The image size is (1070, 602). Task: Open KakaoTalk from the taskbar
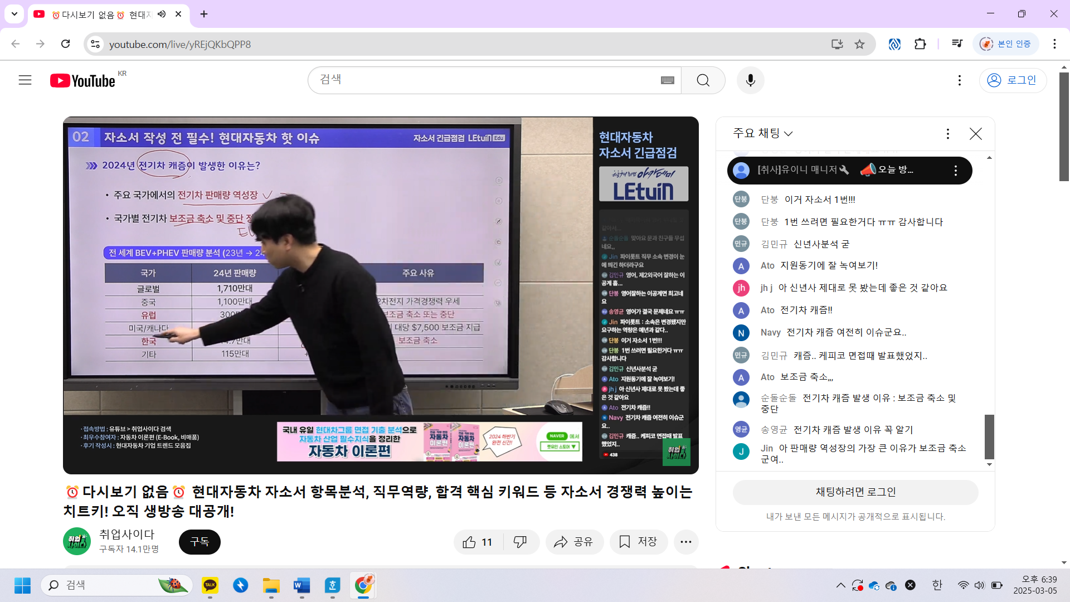[x=210, y=585]
